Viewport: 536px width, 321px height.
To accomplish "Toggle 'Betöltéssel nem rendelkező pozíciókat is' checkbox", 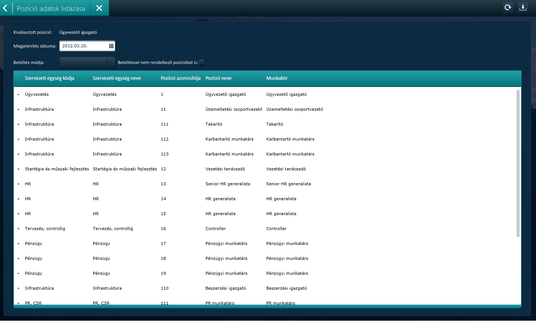I will click(x=201, y=63).
